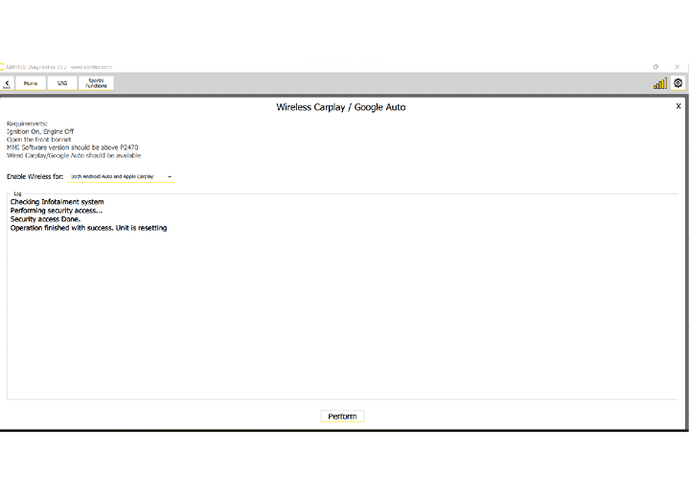Restore the application window size
This screenshot has height=495, width=689.
tap(656, 67)
